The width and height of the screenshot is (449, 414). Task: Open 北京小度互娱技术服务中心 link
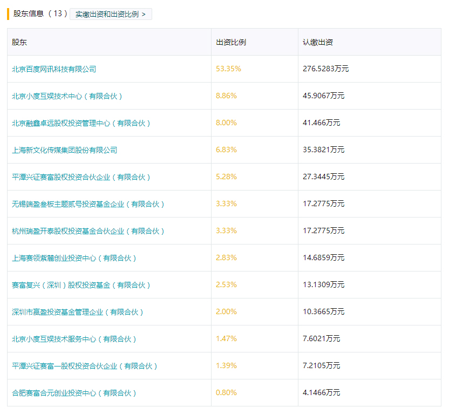click(x=74, y=339)
